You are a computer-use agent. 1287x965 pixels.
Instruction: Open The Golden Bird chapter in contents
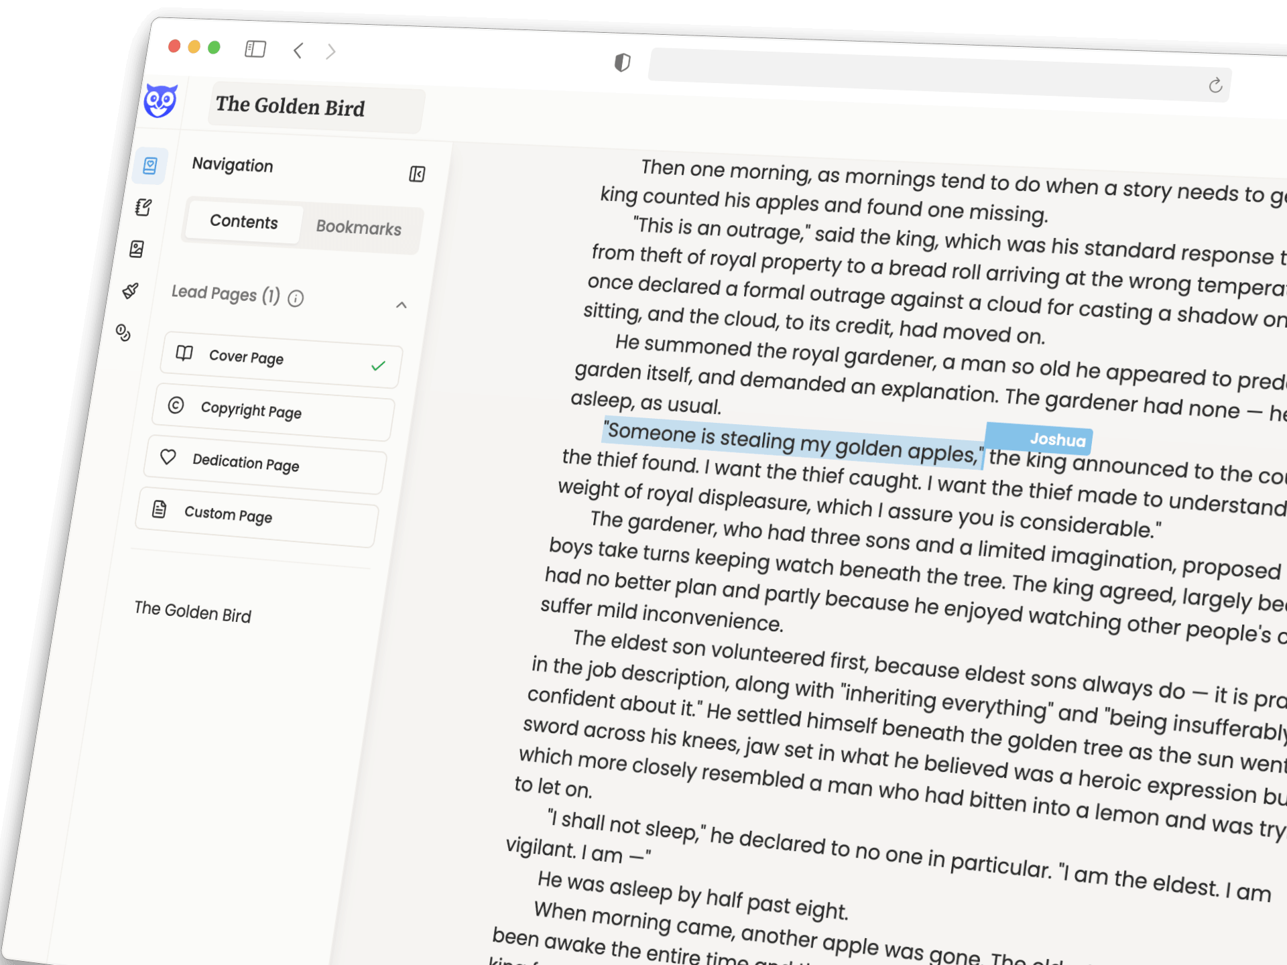(x=193, y=612)
